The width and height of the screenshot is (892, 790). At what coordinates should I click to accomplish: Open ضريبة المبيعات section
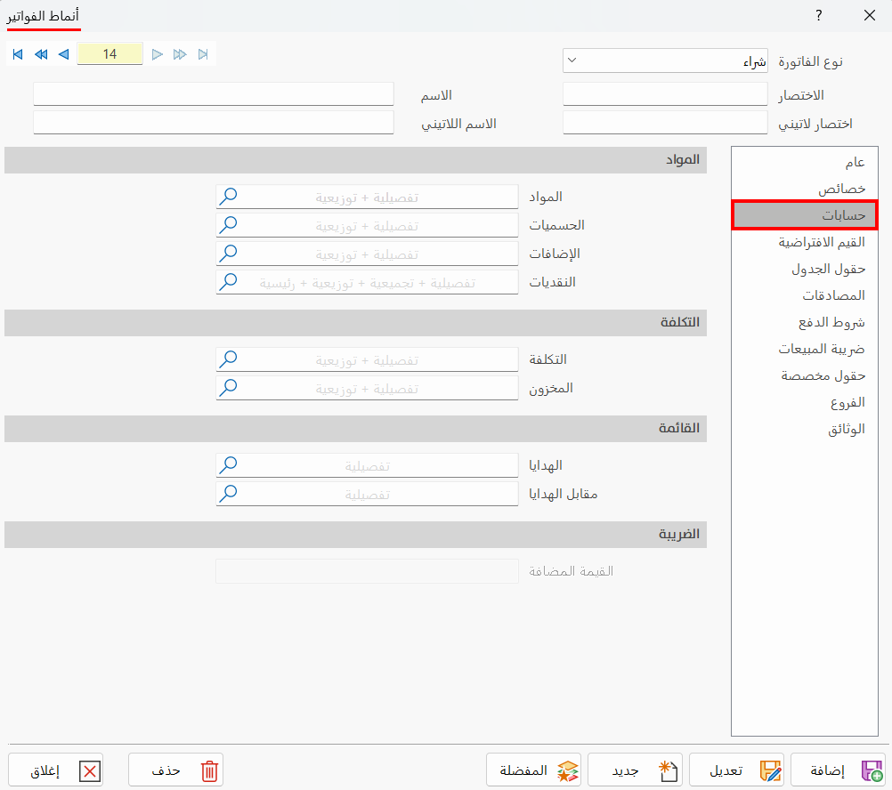click(805, 349)
